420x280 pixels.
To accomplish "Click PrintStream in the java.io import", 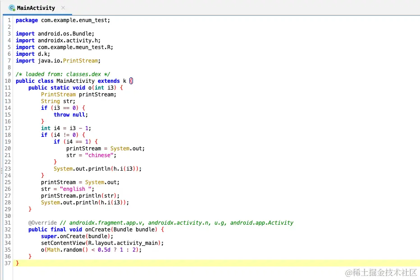I will click(80, 61).
